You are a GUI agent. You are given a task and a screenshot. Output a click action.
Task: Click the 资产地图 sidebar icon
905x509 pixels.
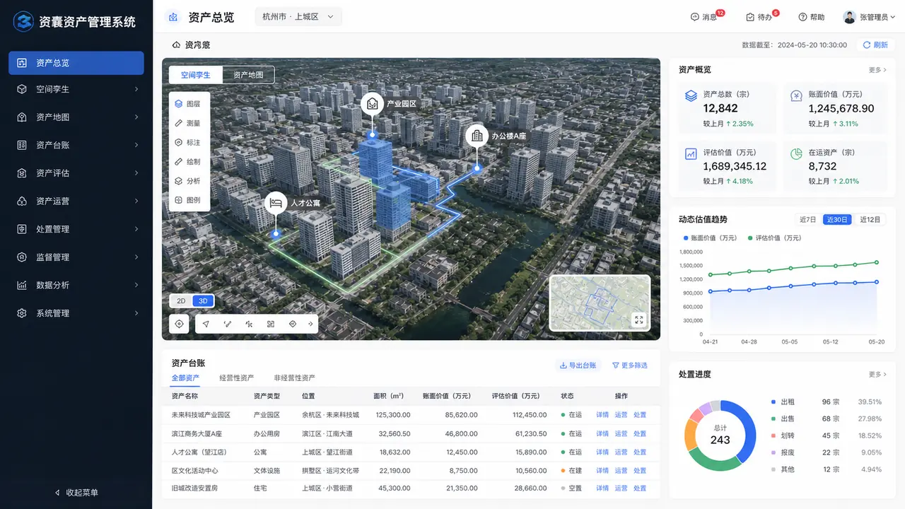[22, 117]
